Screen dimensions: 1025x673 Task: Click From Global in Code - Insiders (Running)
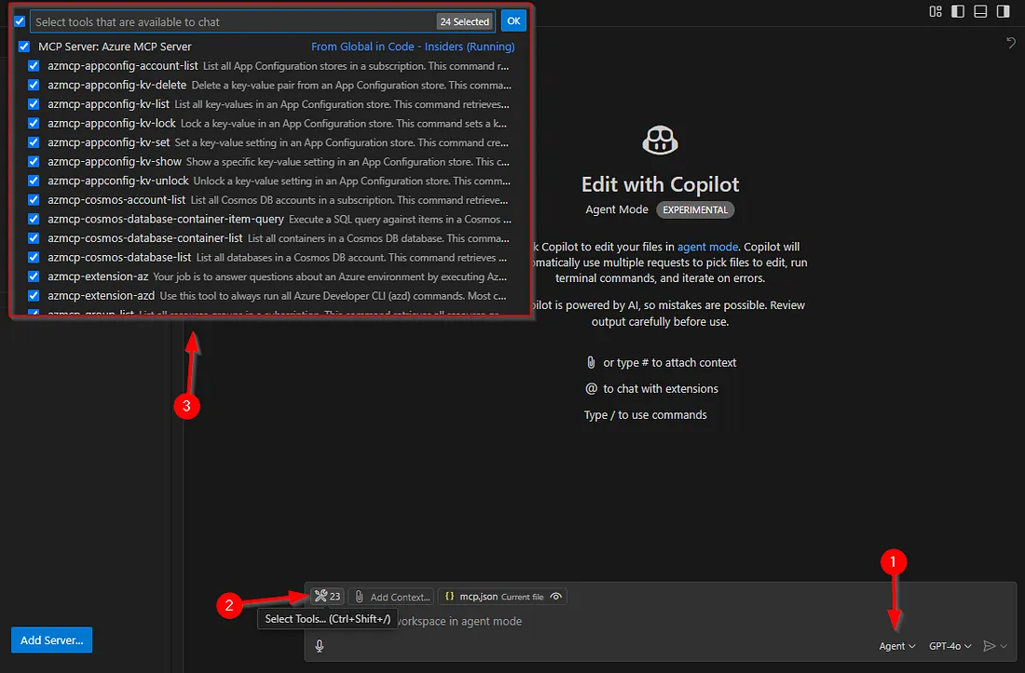(413, 47)
